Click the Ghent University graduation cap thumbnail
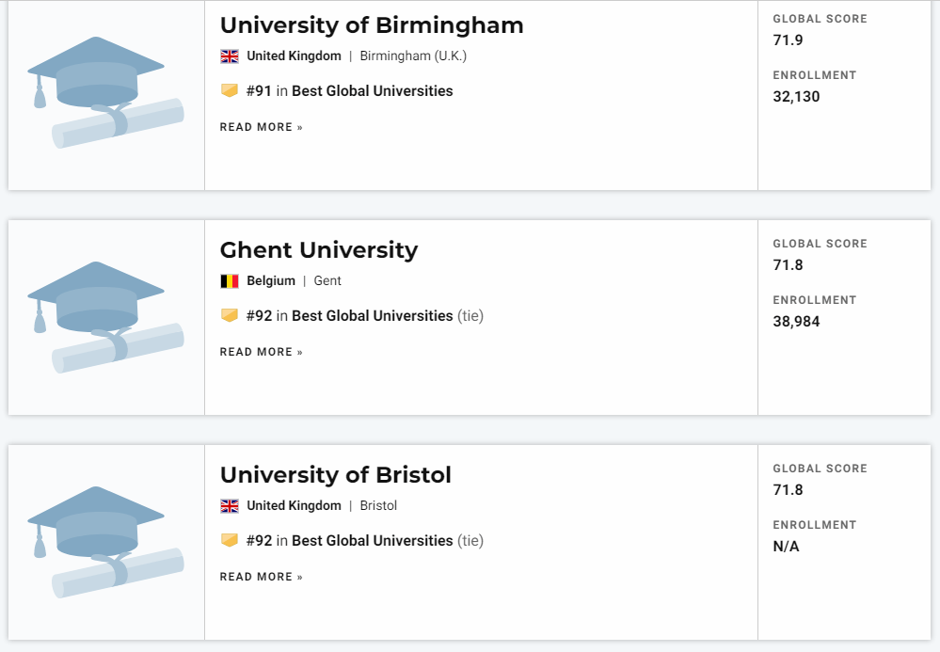This screenshot has width=940, height=652. (x=105, y=317)
